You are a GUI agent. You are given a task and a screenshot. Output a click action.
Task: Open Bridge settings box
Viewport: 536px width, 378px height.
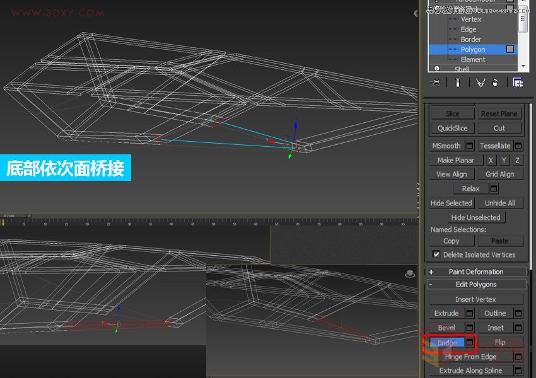pos(470,342)
